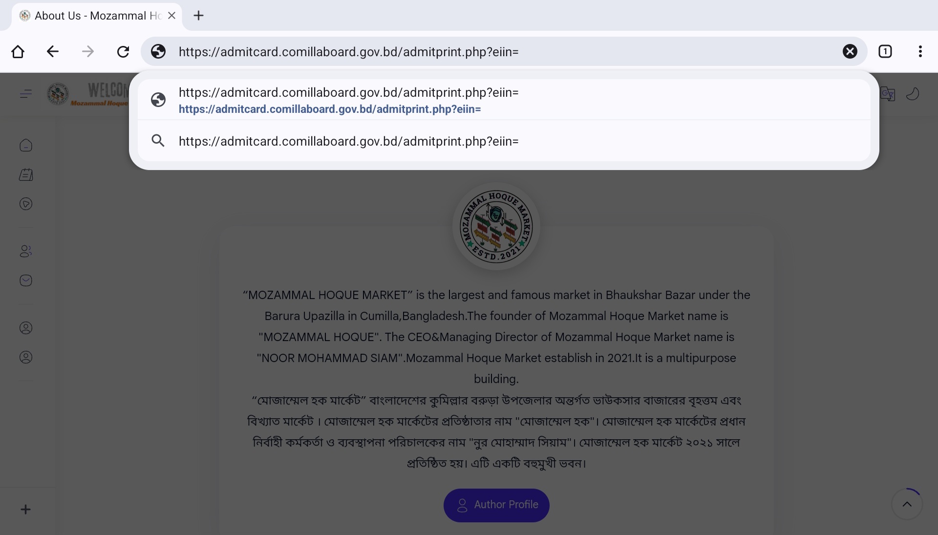Choose the search suggestion with magnifier icon
Screen dimensions: 938x535
click(504, 141)
